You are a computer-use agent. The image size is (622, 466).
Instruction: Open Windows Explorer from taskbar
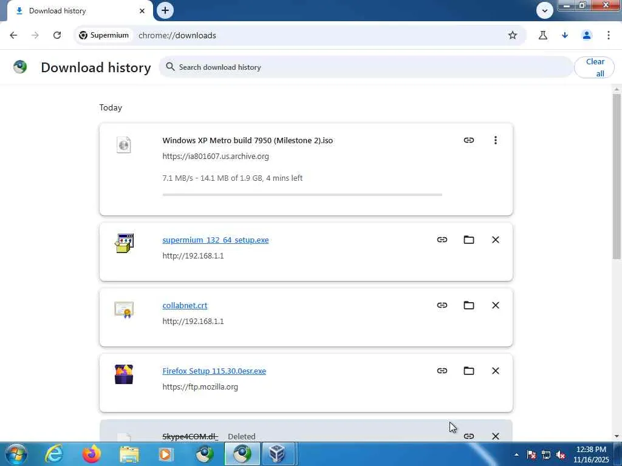(x=129, y=454)
